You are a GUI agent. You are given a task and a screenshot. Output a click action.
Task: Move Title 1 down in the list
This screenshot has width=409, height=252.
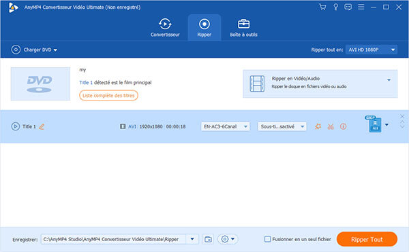pos(402,126)
